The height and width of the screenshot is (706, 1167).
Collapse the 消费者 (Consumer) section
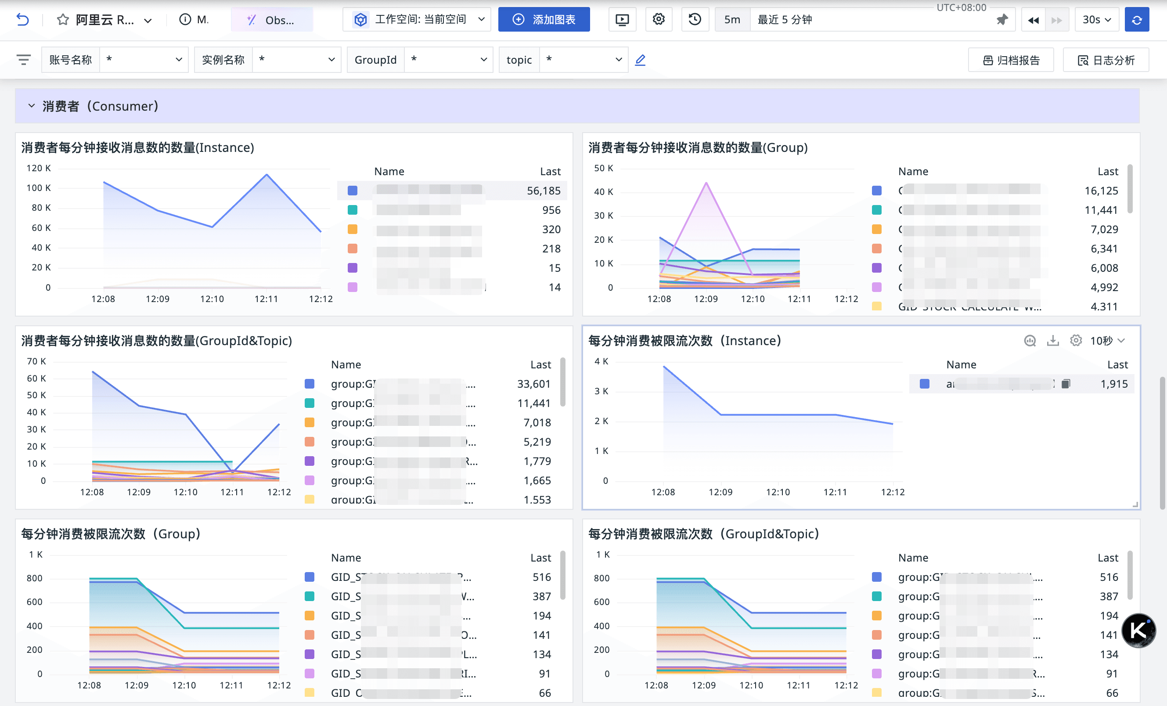click(x=31, y=106)
